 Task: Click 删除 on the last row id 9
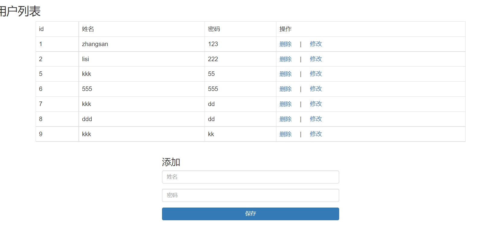tap(285, 134)
